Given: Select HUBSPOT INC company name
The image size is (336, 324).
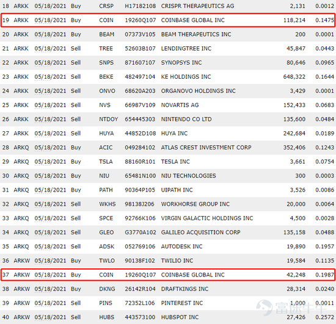Looking at the screenshot, I should pos(180,317).
